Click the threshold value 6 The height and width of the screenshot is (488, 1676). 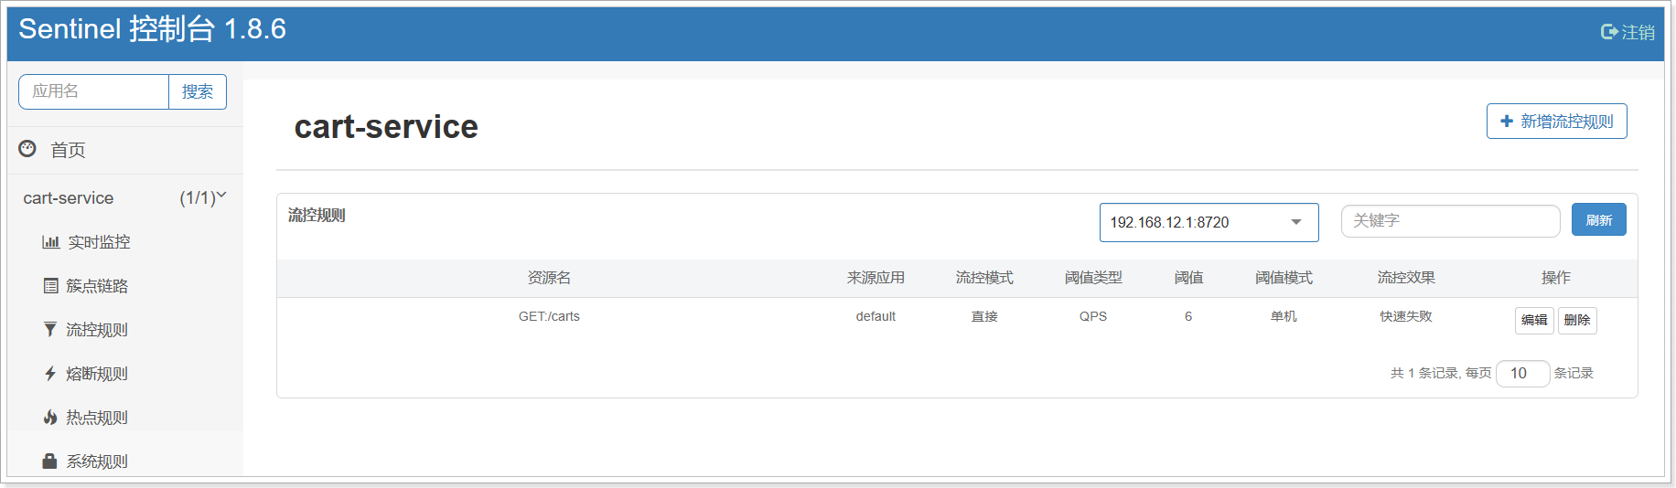pyautogui.click(x=1188, y=316)
